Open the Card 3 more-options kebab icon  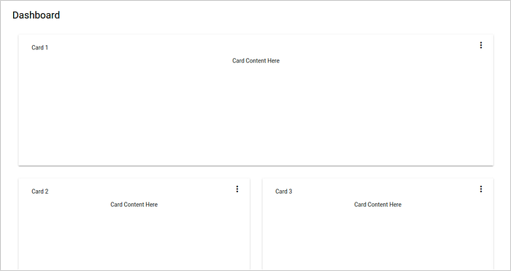tap(480, 189)
